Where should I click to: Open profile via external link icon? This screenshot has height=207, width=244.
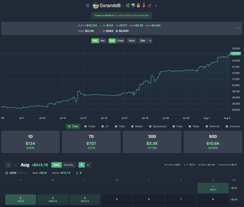coord(149,6)
